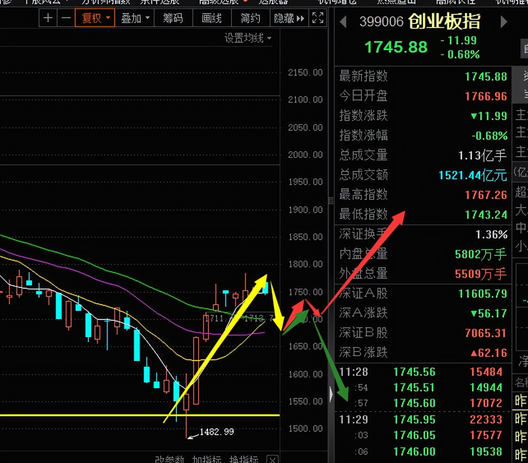Viewport: 528px width, 463px height.
Task: Zoom in chart with the plus icon
Action: coord(48,18)
